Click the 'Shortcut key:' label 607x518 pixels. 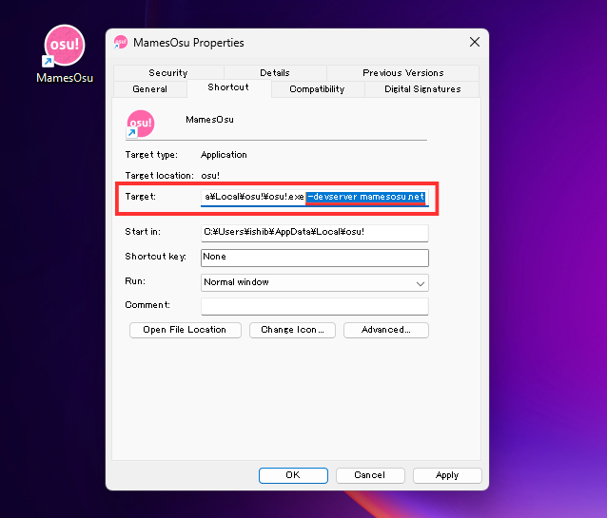coord(155,257)
